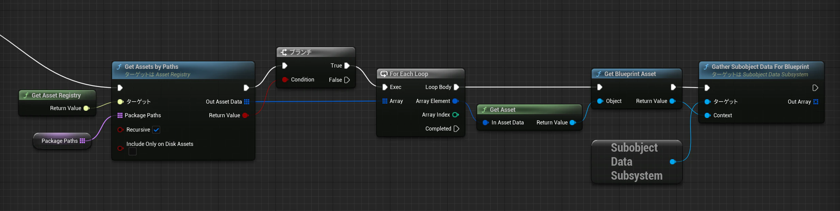Image resolution: width=840 pixels, height=211 pixels.
Task: Click the Package Paths array input pin
Action: click(x=120, y=115)
